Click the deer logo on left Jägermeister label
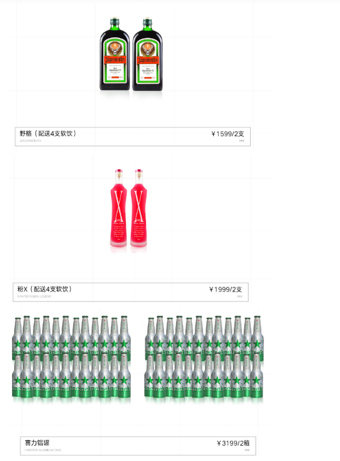340x461 pixels. [x=115, y=49]
